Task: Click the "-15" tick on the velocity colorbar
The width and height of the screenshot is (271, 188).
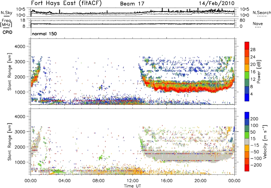Action: click(255, 145)
